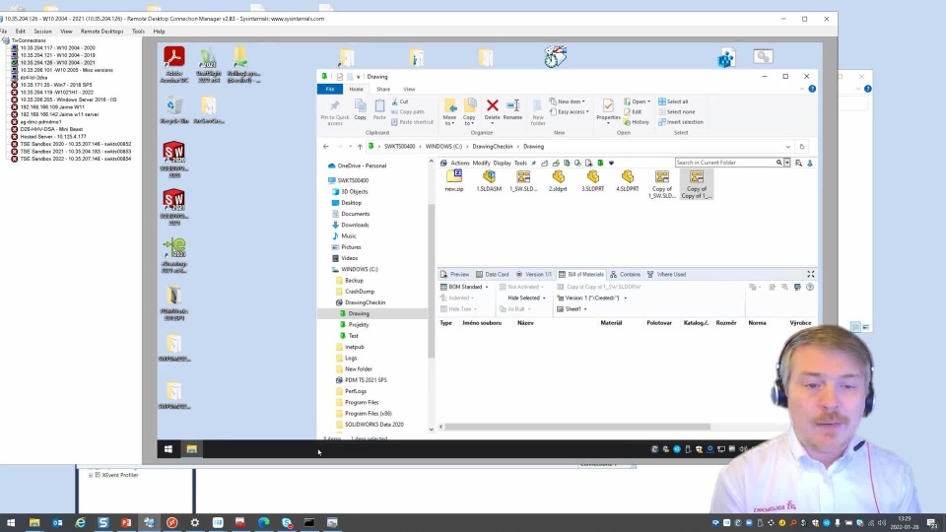Click the Up one level arrow

(x=360, y=147)
